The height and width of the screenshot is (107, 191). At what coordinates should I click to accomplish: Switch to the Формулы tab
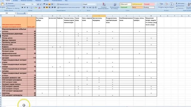[38, 1]
